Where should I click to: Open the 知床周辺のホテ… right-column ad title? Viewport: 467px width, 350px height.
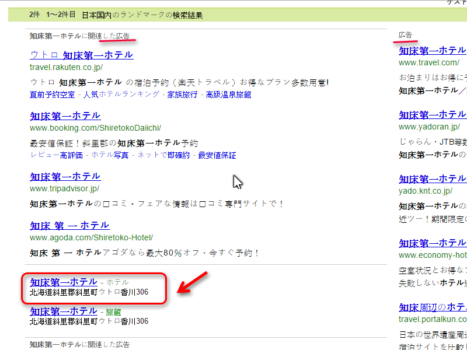(433, 307)
